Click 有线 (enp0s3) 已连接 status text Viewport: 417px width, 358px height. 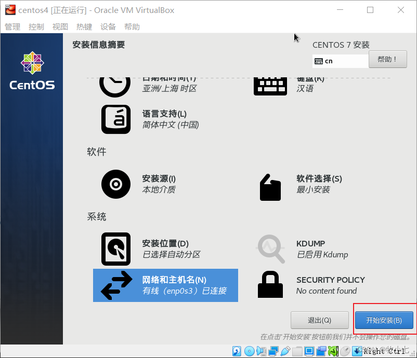point(185,291)
